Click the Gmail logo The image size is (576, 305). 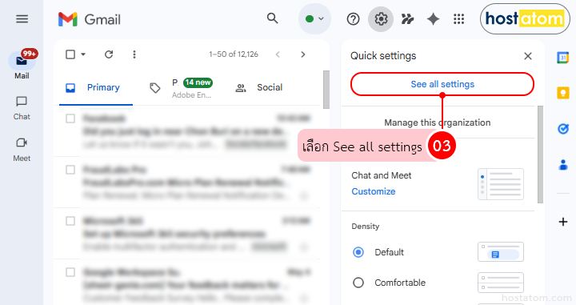coord(90,19)
